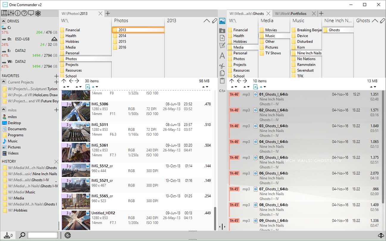Click the eject icon next to ESD-USB drive
Viewport: 386px width, 241px height.
[x=54, y=39]
